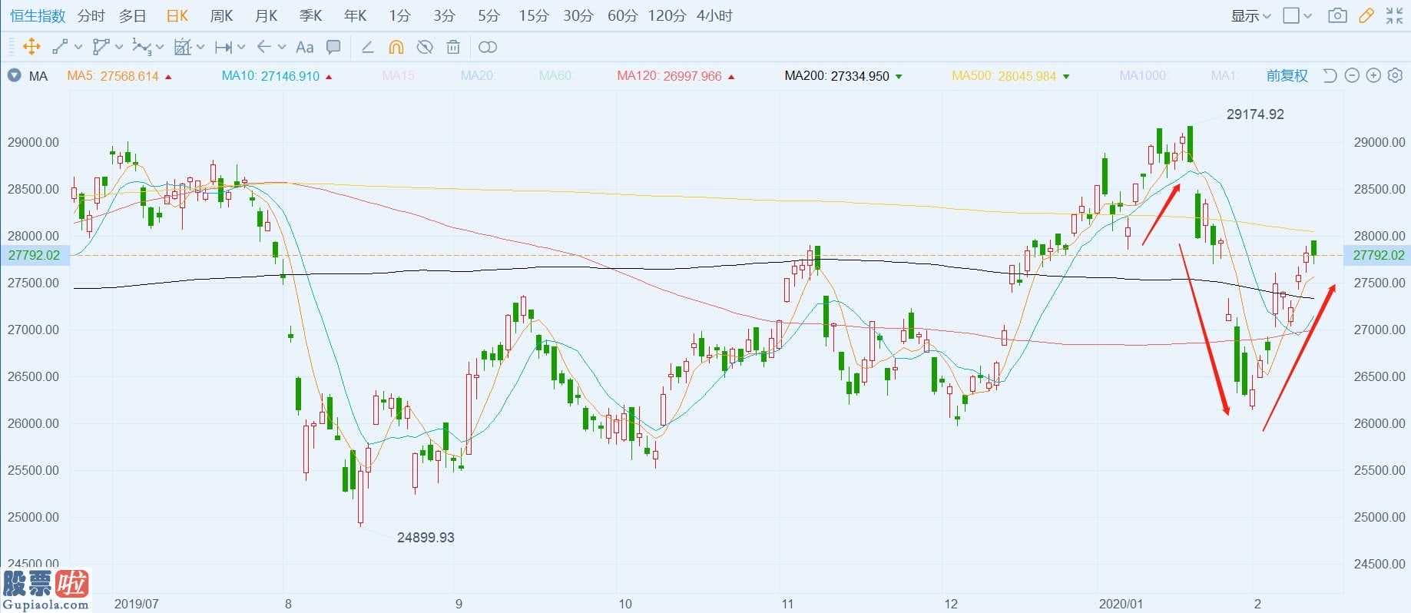Zoom out with the minus circle icon
This screenshot has width=1411, height=613.
[1353, 75]
